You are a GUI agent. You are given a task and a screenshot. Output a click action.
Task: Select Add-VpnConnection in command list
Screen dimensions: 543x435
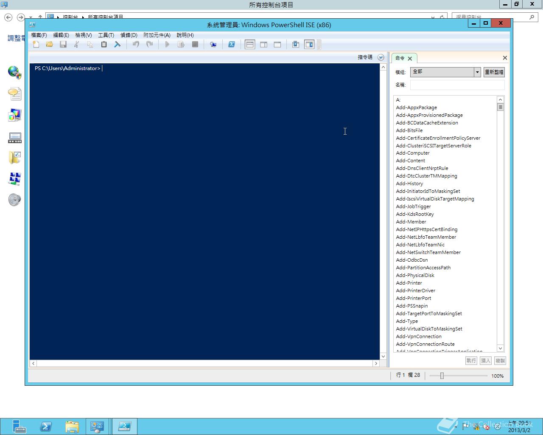click(x=418, y=336)
